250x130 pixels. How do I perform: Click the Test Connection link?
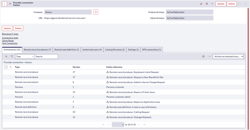coord(10,43)
